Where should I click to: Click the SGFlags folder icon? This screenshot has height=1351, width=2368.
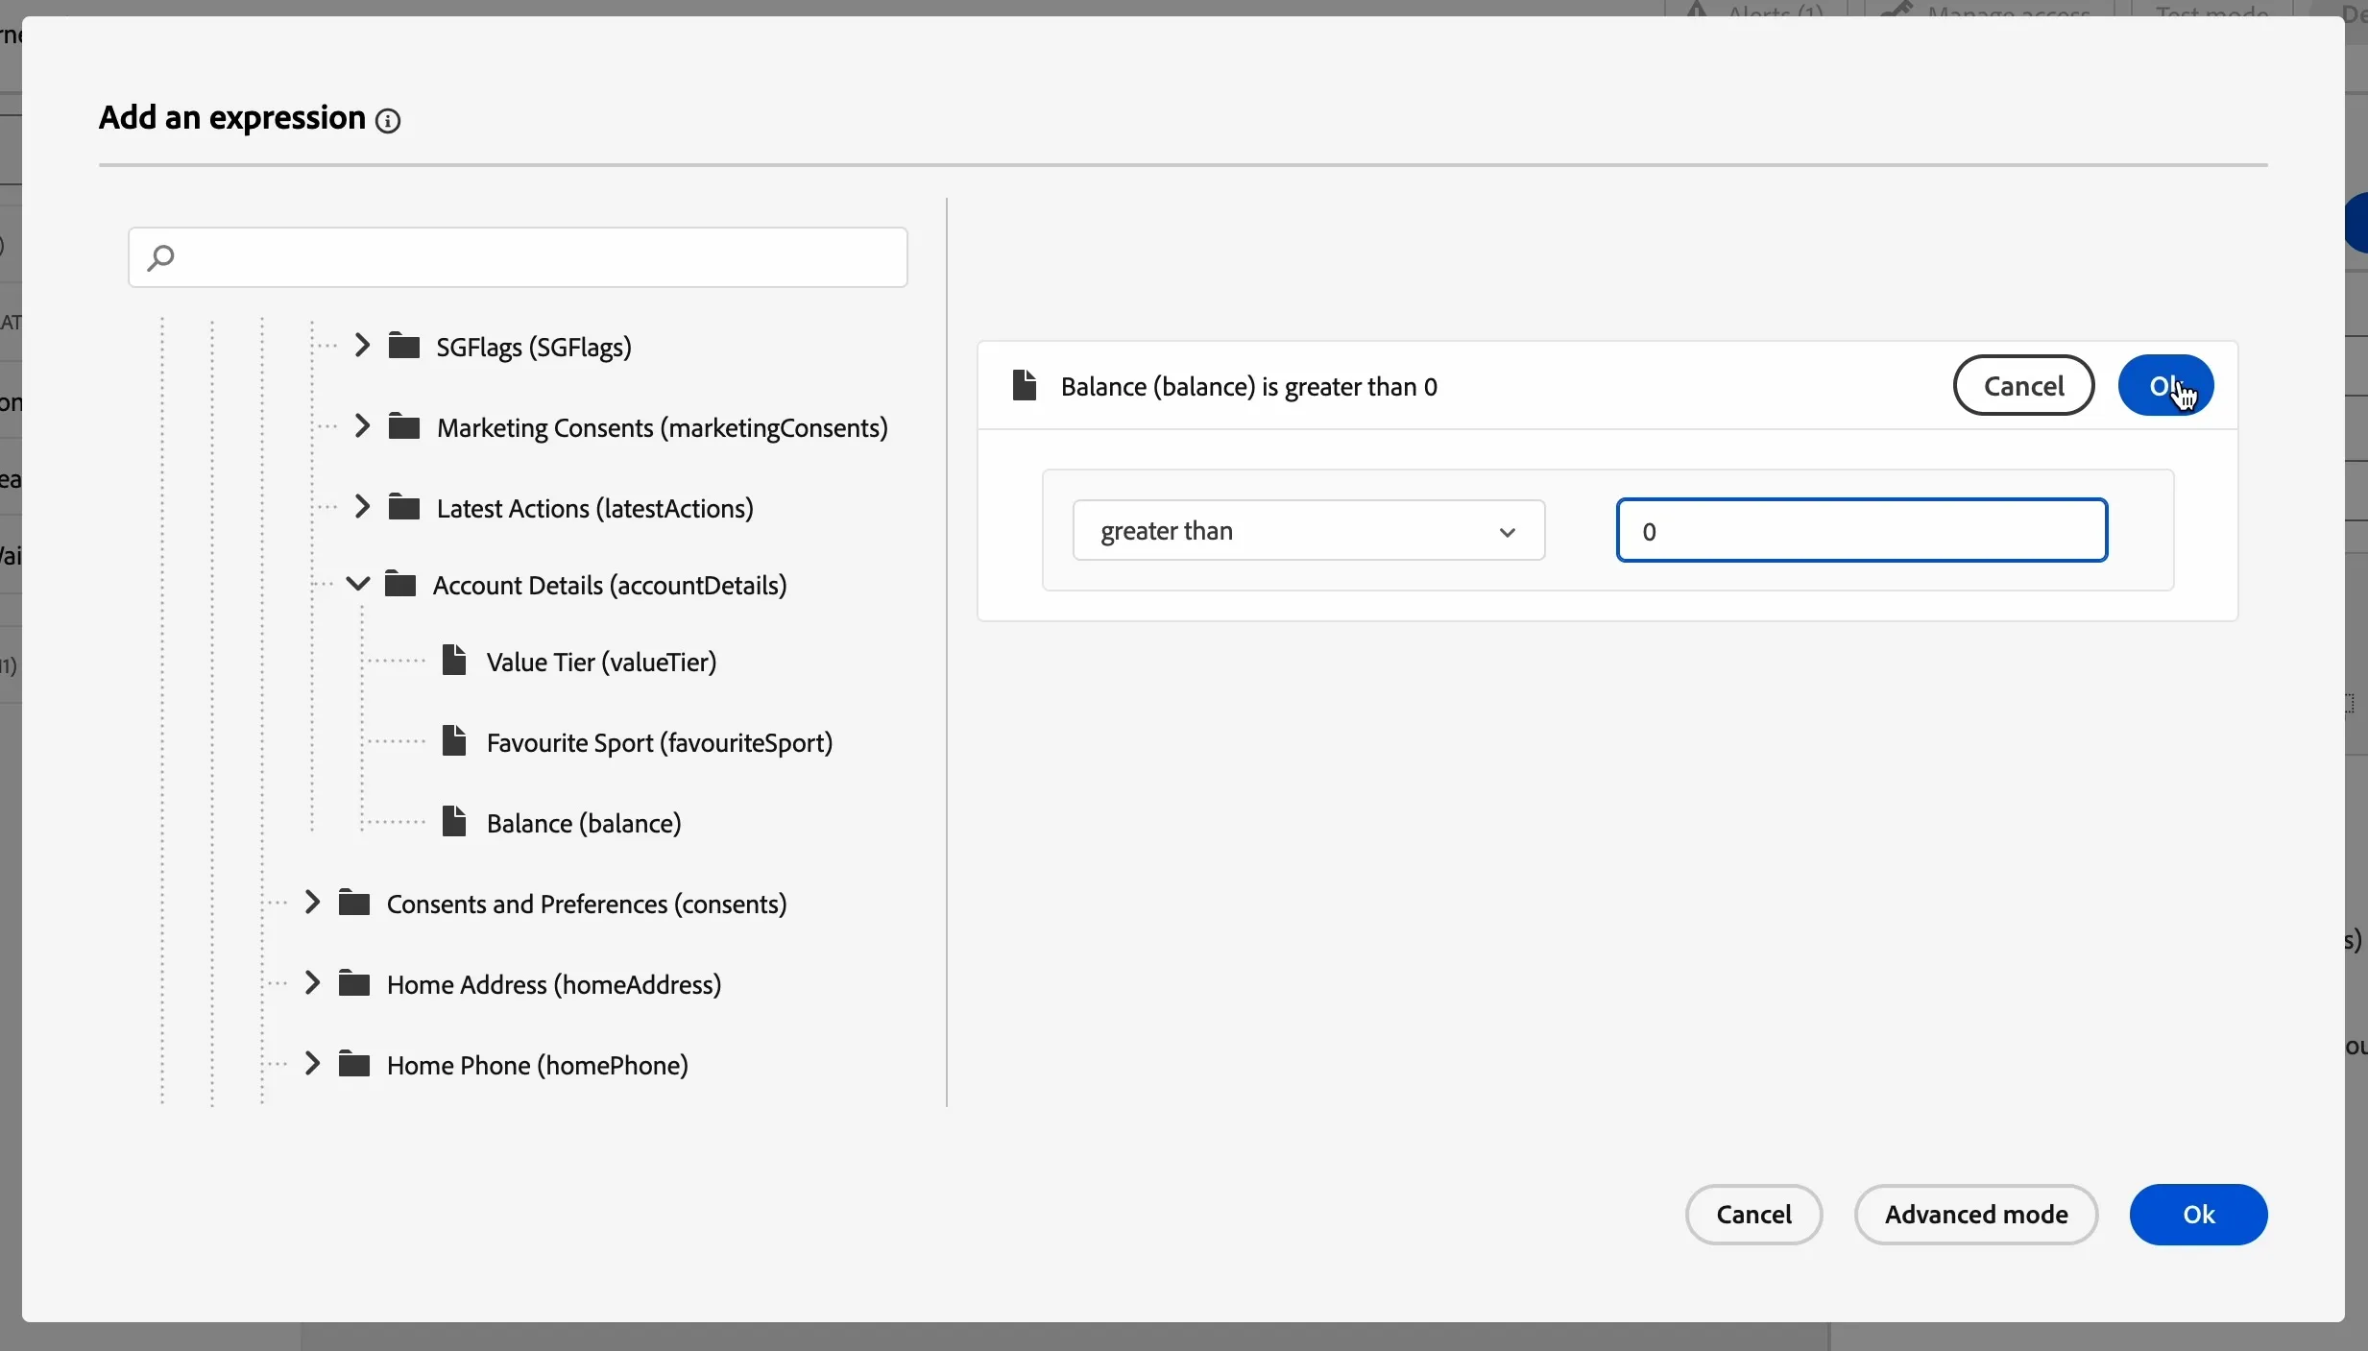pyautogui.click(x=404, y=346)
